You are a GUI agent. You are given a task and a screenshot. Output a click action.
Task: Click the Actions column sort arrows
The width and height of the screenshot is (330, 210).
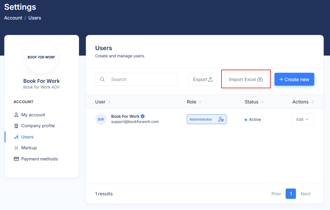pos(313,102)
